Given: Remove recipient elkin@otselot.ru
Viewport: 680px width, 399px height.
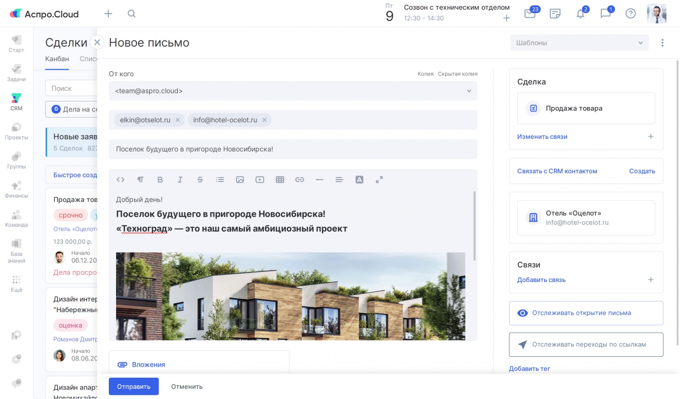Looking at the screenshot, I should (x=178, y=120).
